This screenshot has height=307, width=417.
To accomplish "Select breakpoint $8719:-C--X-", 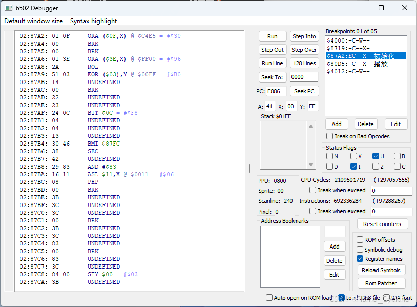I will pos(366,48).
